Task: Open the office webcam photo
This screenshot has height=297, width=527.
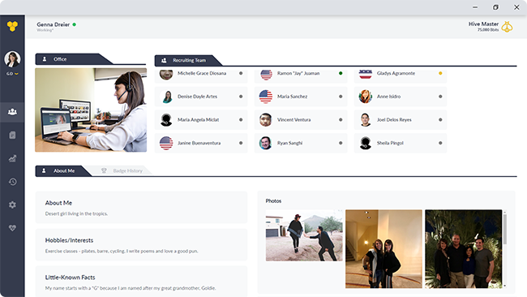Action: pyautogui.click(x=91, y=110)
